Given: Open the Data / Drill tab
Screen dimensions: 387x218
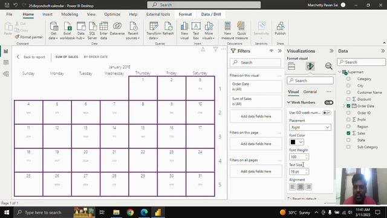Looking at the screenshot, I should tap(211, 15).
